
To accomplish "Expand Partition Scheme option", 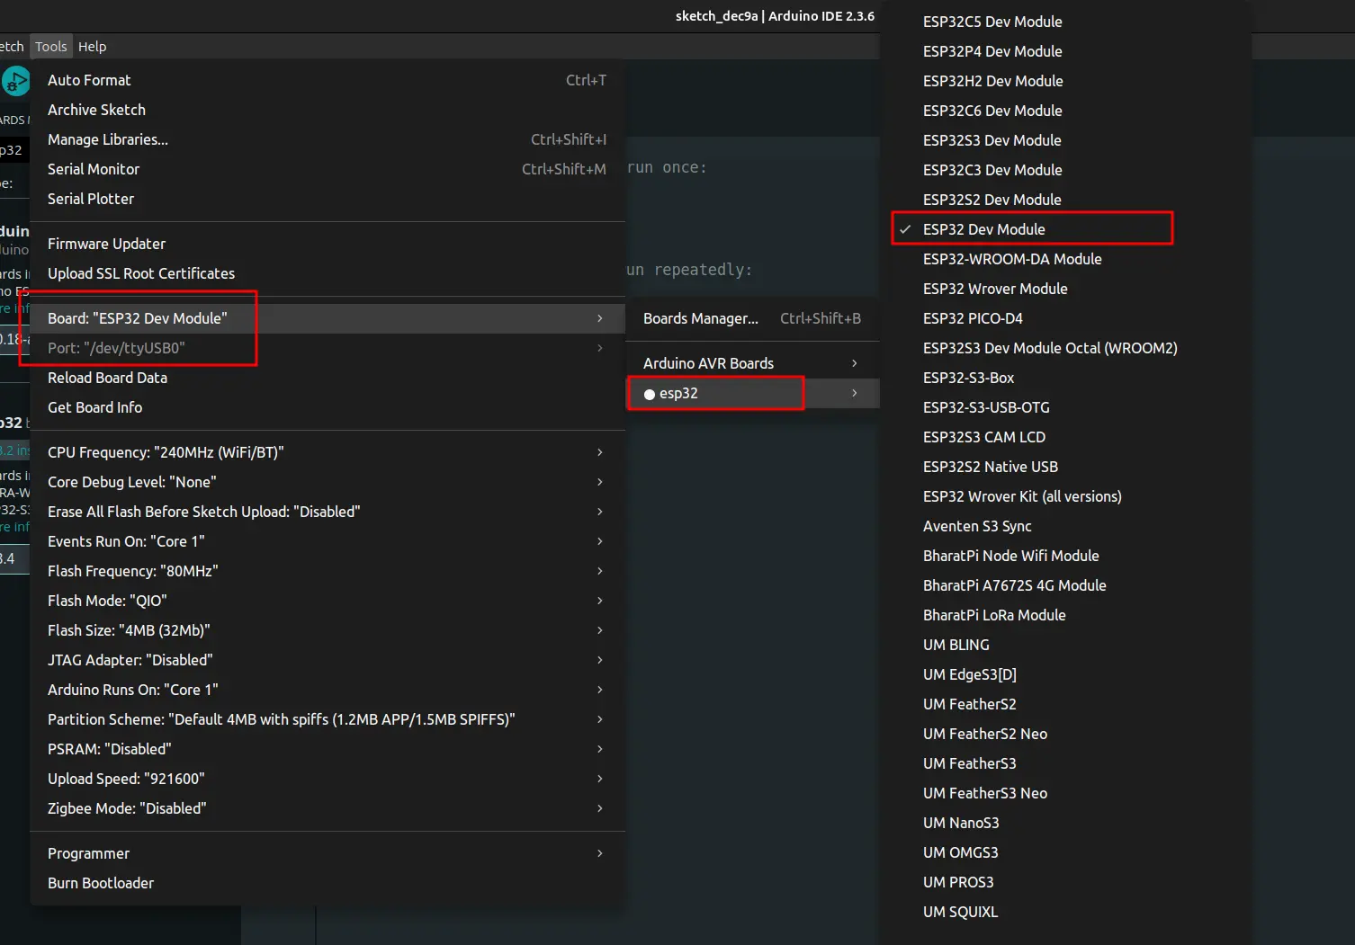I will click(x=328, y=719).
